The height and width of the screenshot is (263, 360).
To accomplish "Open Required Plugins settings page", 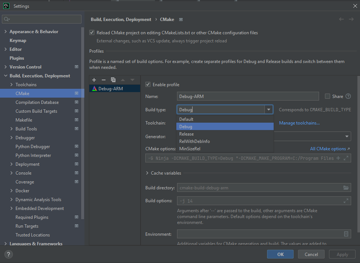I will click(x=32, y=217).
